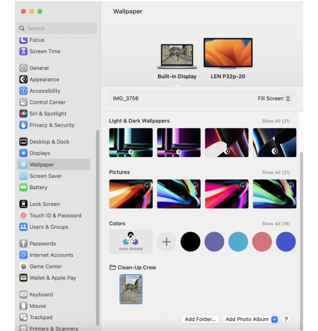The height and width of the screenshot is (331, 318).
Task: Go to Siri & Spotlight settings
Action: coord(48,114)
